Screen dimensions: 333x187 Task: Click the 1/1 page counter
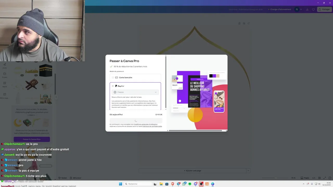pos(314,178)
